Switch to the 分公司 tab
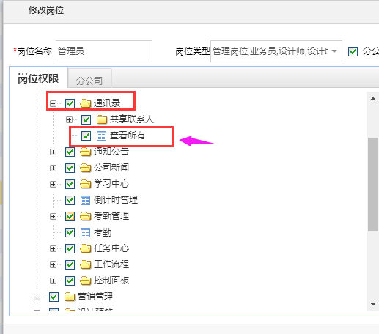Screen dimensions: 379x334 pos(89,79)
